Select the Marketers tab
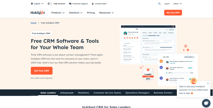The height and width of the screenshot is (108, 213). [x=84, y=93]
